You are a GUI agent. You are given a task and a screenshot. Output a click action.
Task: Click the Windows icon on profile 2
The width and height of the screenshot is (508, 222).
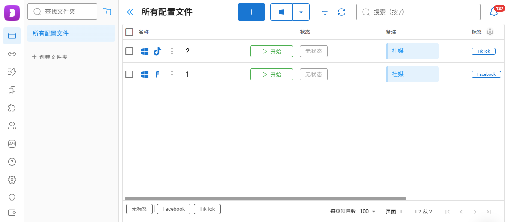(x=145, y=51)
